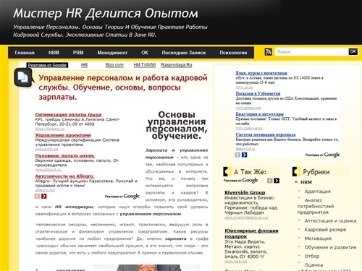The width and height of the screenshot is (362, 271).
Task: Next ads arrow in left ad block
Action: click(44, 197)
